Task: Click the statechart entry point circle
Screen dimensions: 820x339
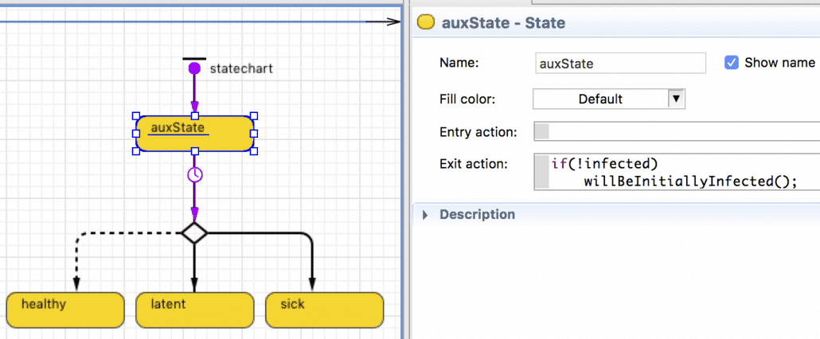Action: [193, 68]
